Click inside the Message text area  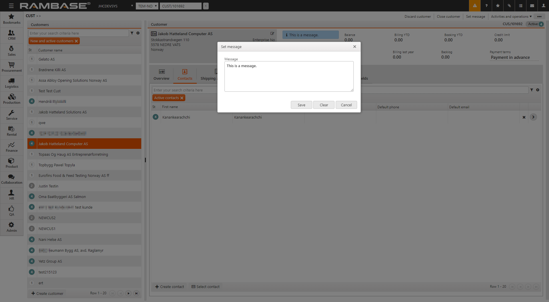coord(289,77)
